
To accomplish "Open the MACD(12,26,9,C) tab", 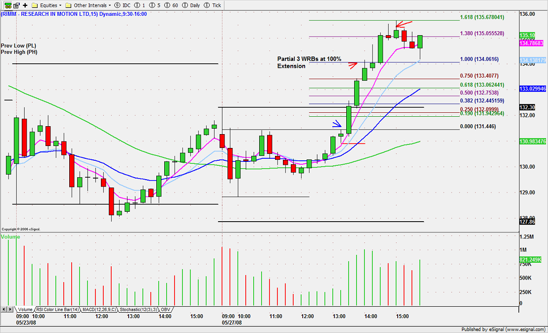I will click(100, 310).
